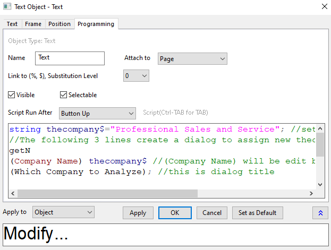
Task: Click Set as Default button
Action: [258, 213]
